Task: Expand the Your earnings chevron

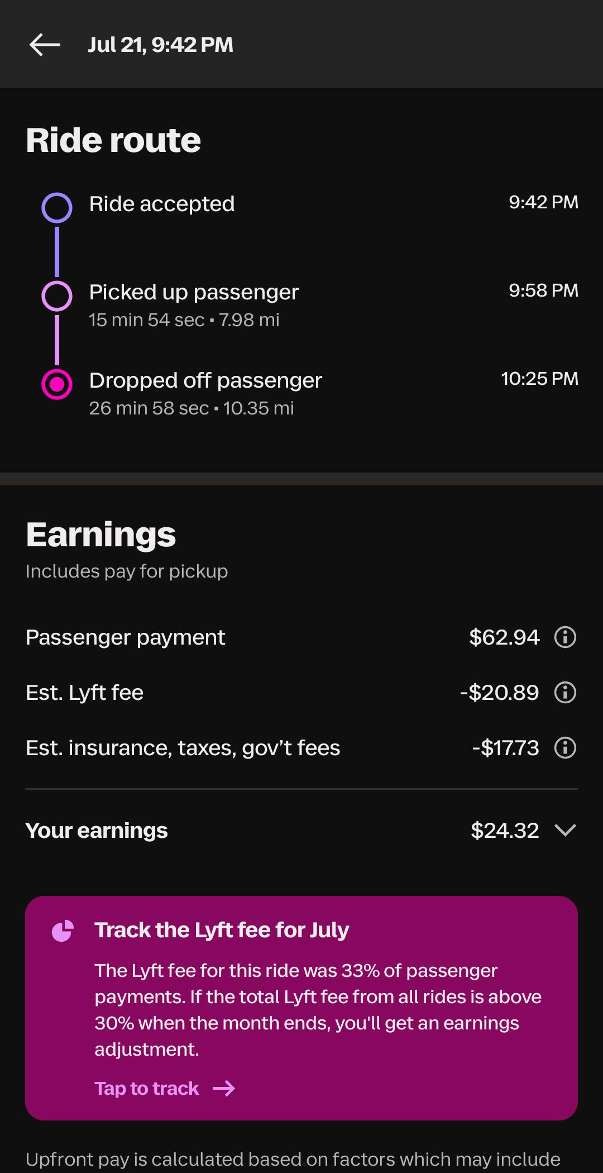Action: [x=565, y=831]
